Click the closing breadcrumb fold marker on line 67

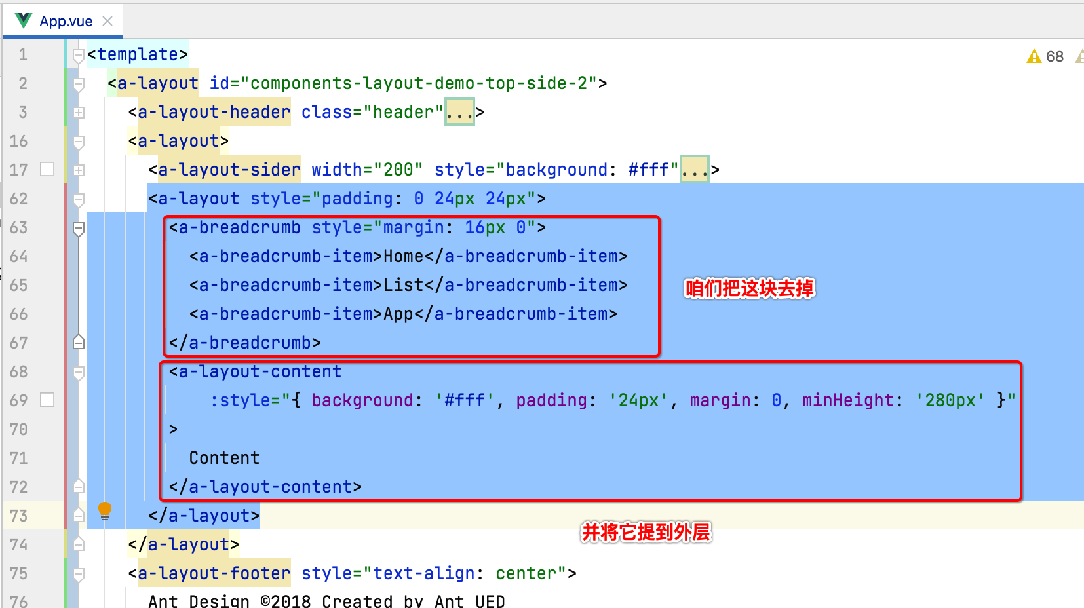click(x=79, y=342)
